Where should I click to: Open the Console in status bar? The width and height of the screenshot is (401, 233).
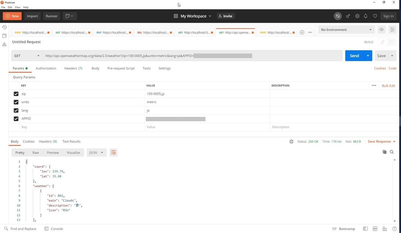[54, 229]
